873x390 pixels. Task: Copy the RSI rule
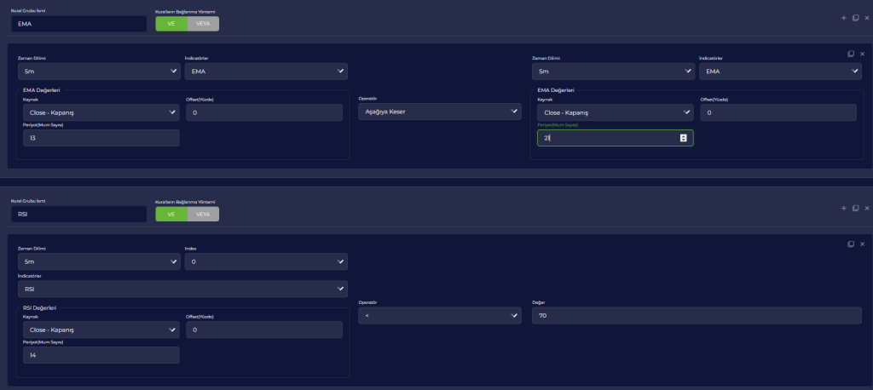[x=851, y=244]
